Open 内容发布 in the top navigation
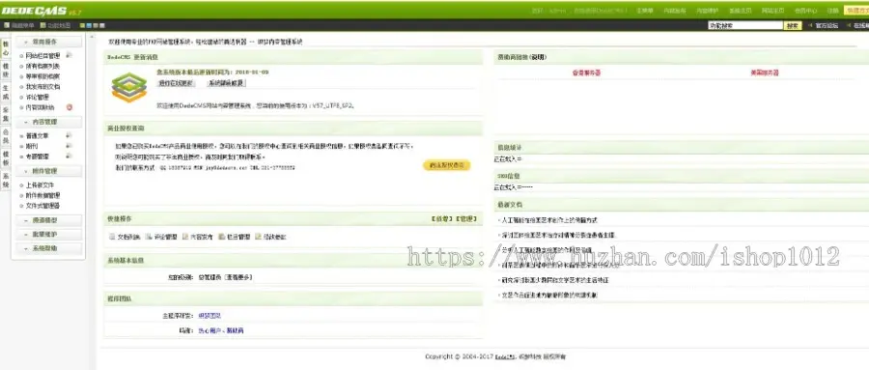 (675, 11)
